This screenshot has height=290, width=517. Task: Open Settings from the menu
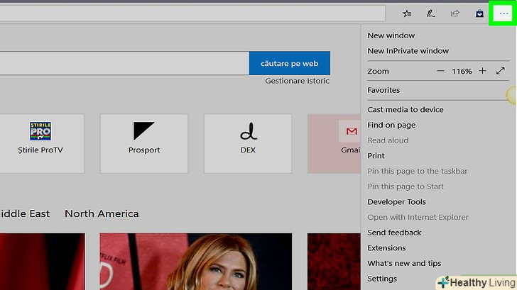tap(382, 279)
